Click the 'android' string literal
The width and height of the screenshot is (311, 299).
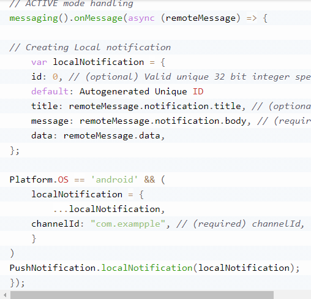pyautogui.click(x=114, y=180)
